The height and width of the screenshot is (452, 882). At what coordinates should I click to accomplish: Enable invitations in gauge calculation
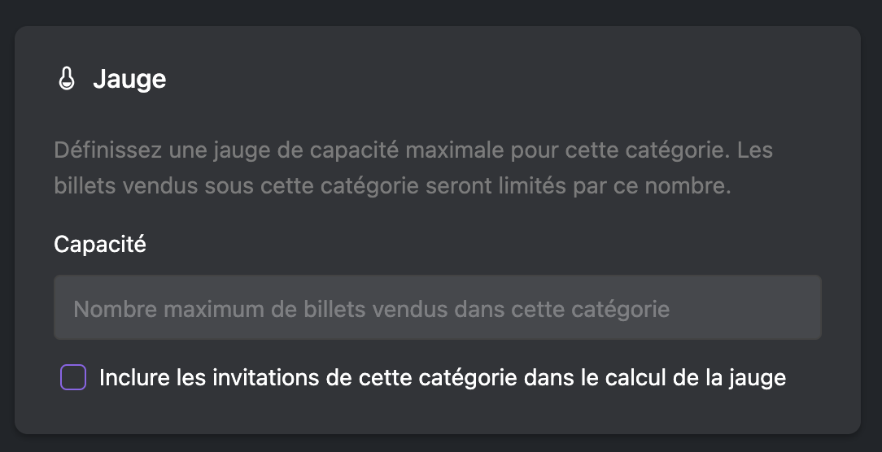coord(73,377)
